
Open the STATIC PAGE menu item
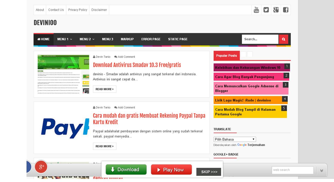click(178, 39)
